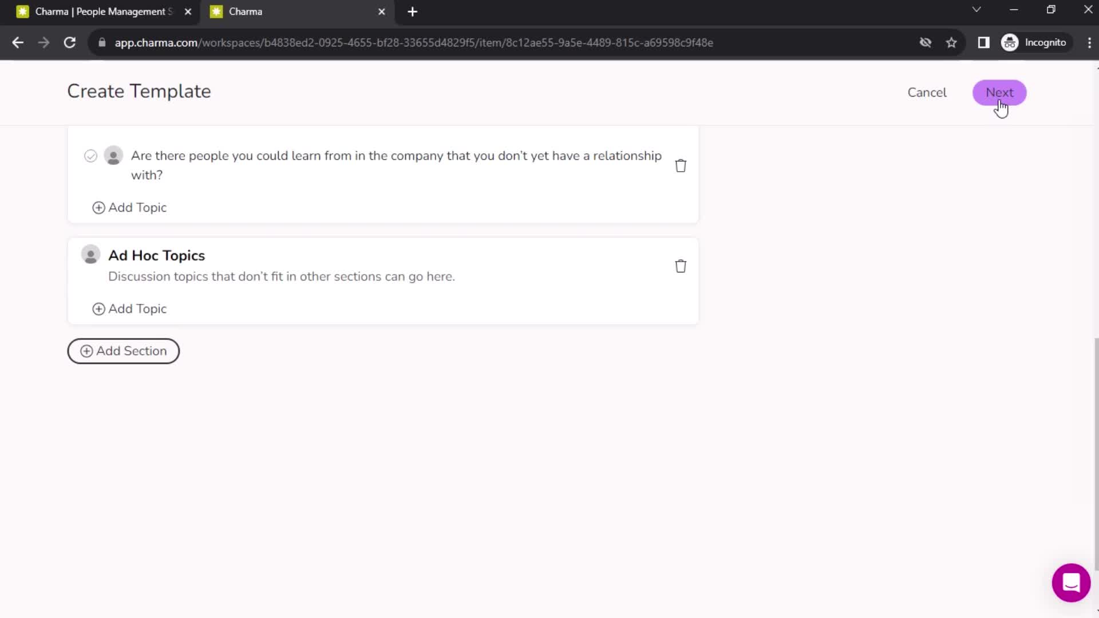Add Topic below the relationship question

click(129, 208)
